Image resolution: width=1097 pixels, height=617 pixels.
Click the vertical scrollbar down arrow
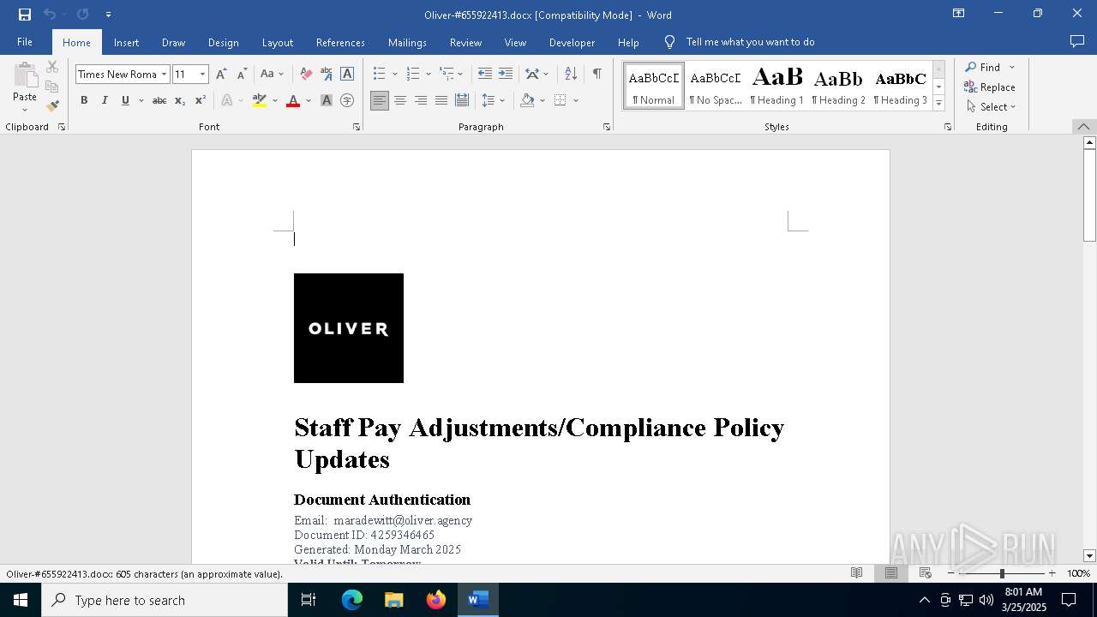point(1089,556)
